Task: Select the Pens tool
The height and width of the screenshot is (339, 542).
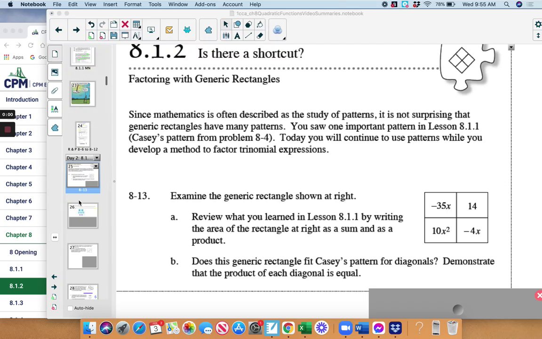Action: click(226, 36)
